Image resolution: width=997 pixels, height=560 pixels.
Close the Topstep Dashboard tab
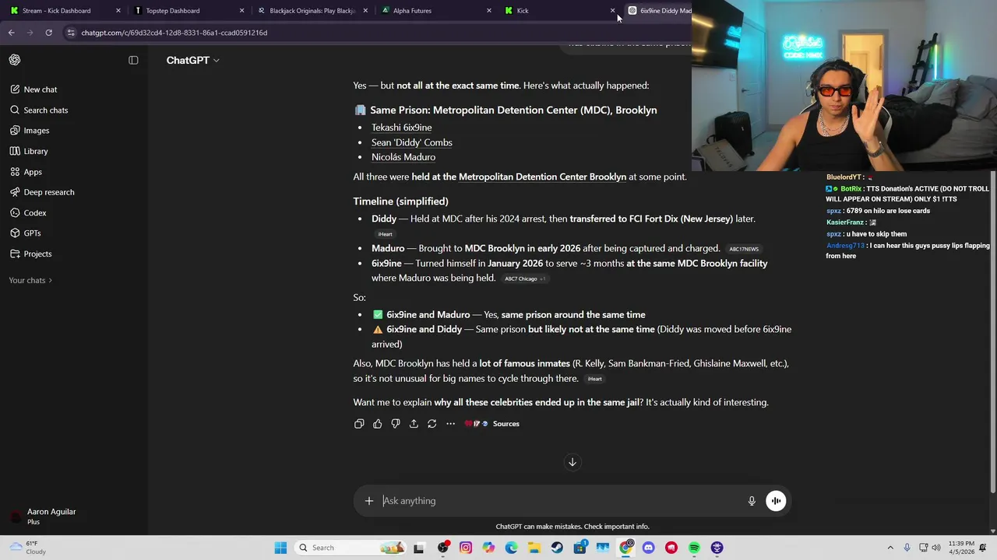[241, 11]
